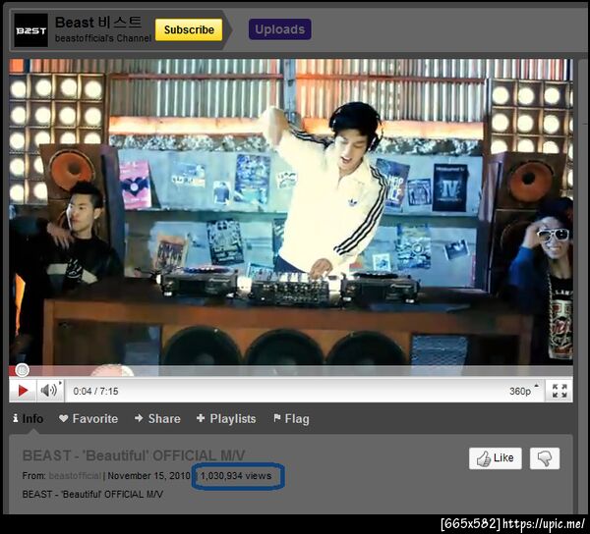Mute the video using the speaker icon

(x=50, y=391)
